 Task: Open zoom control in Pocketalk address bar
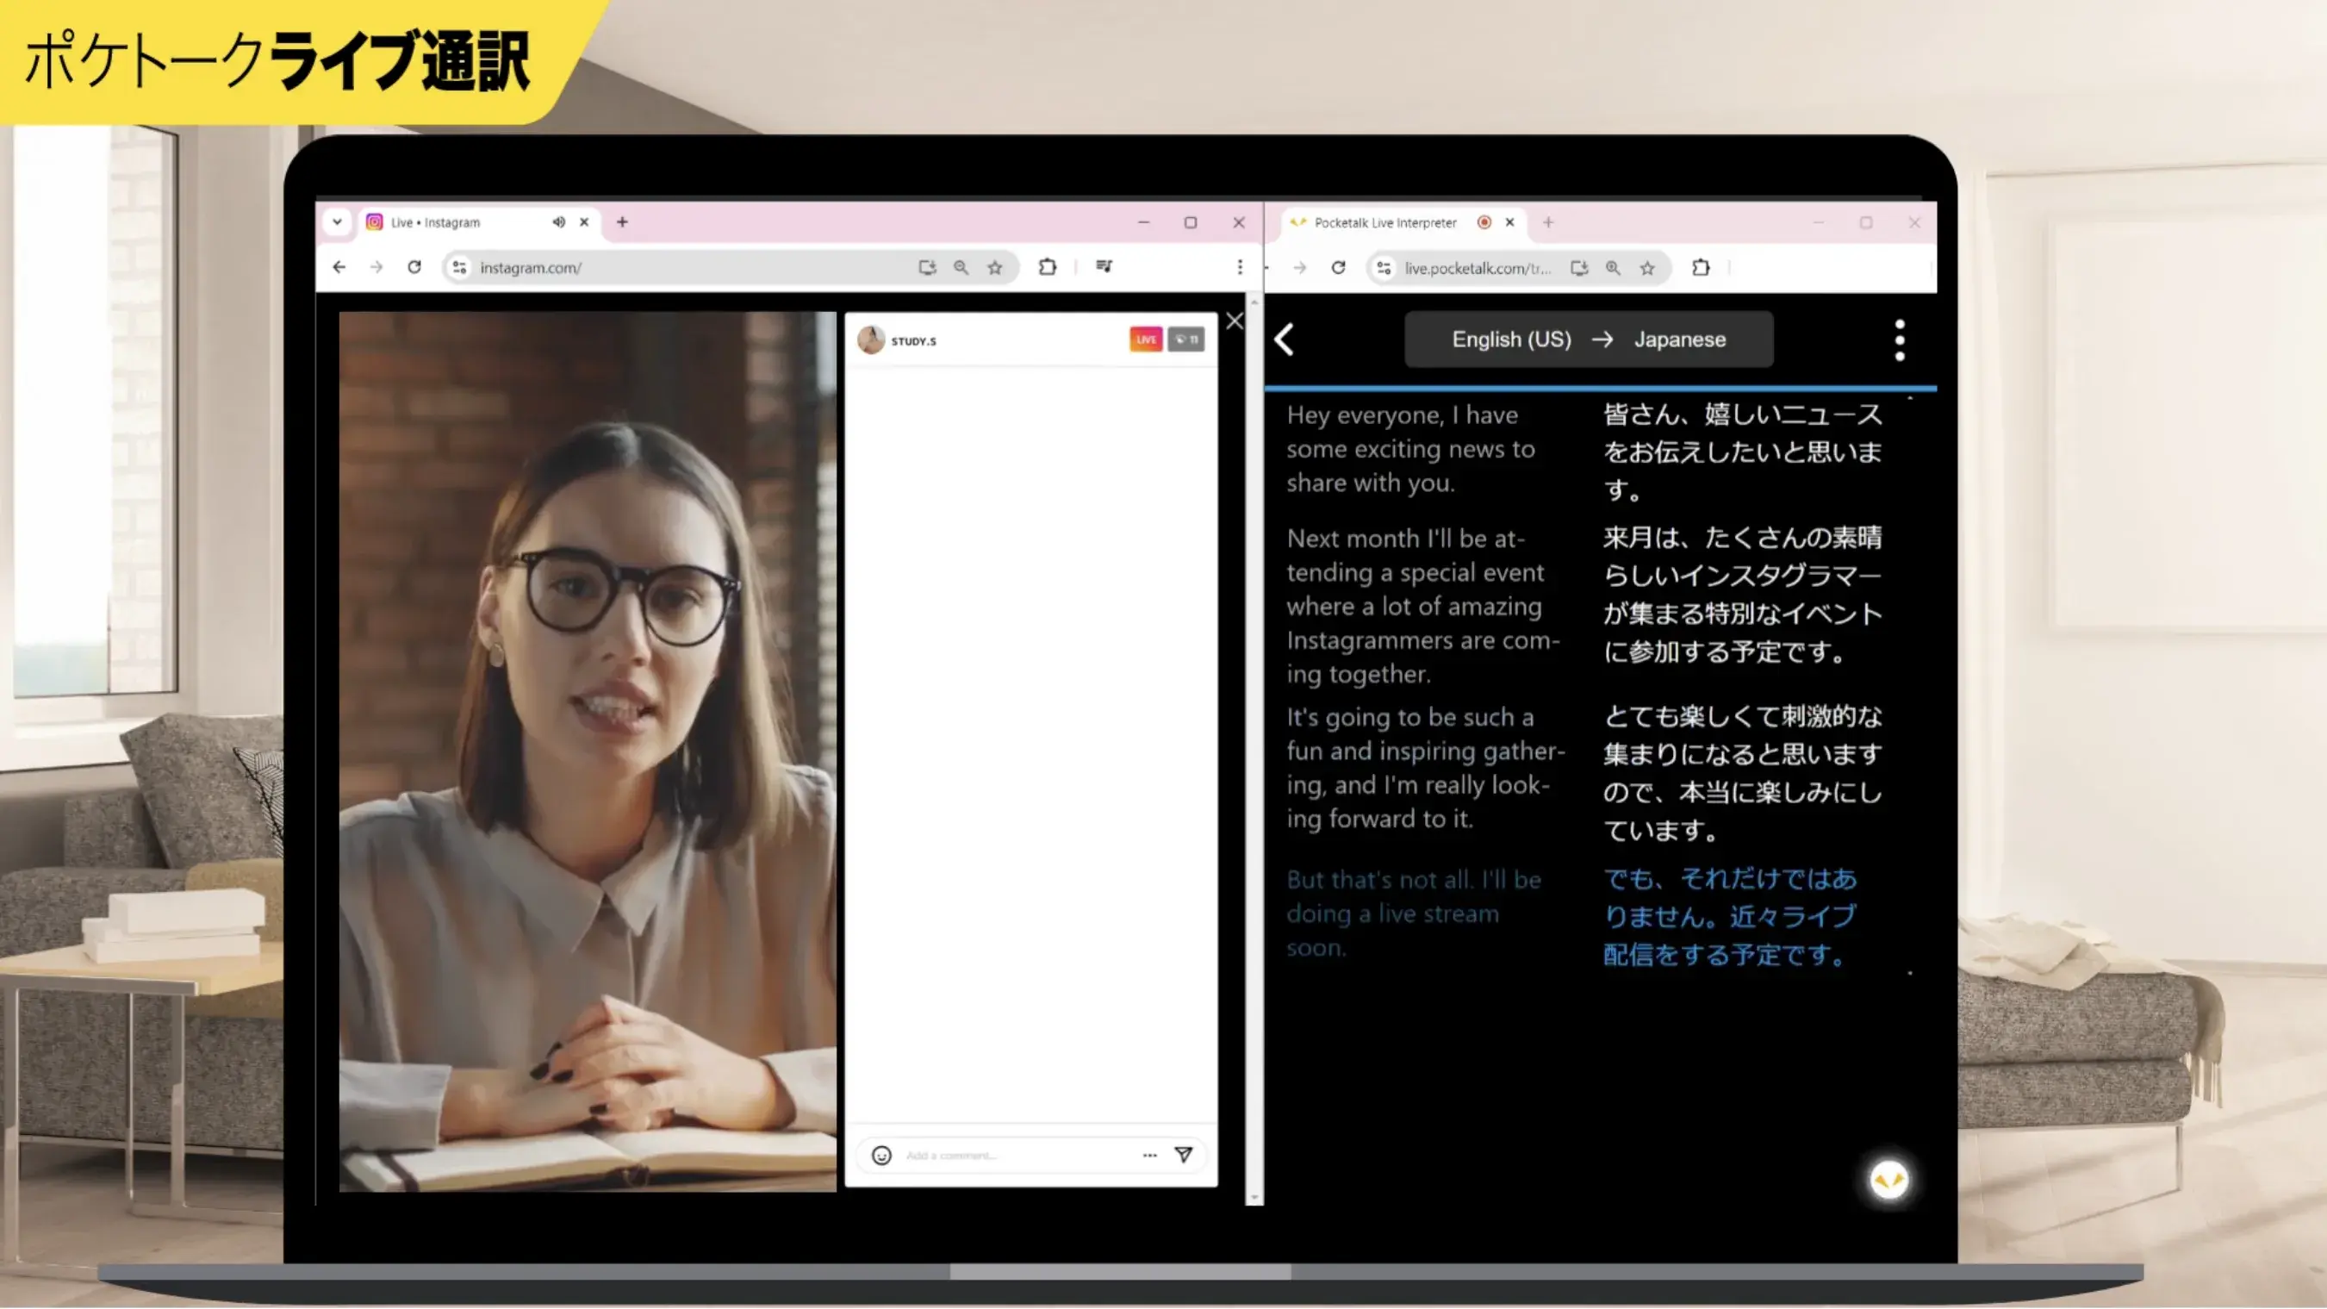click(1614, 267)
